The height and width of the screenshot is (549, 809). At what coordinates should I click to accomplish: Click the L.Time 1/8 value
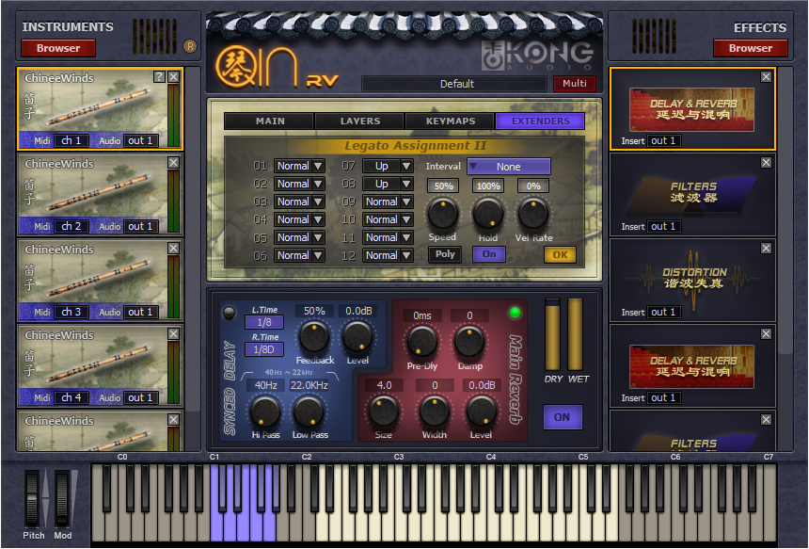264,322
